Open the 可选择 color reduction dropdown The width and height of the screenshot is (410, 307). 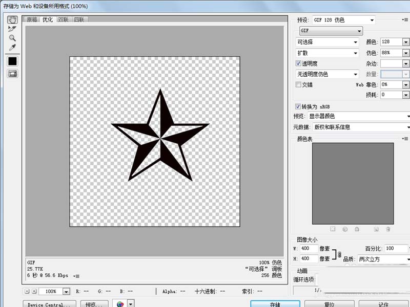pos(327,42)
